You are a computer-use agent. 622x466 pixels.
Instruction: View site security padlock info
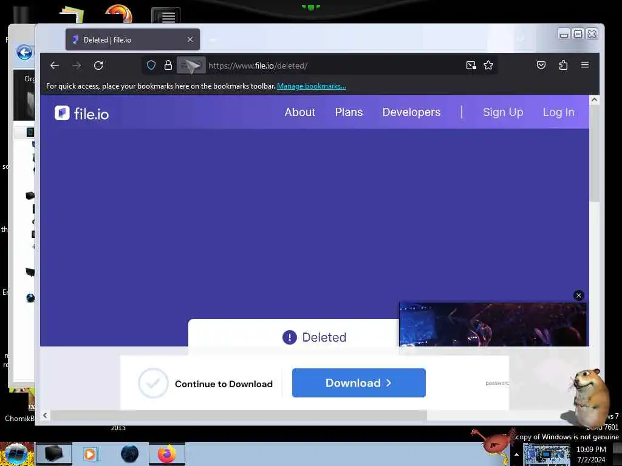tap(168, 66)
